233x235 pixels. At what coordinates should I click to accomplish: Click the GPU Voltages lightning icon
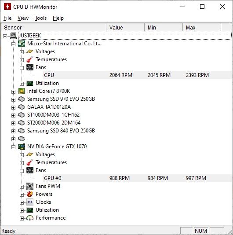coord(29,154)
